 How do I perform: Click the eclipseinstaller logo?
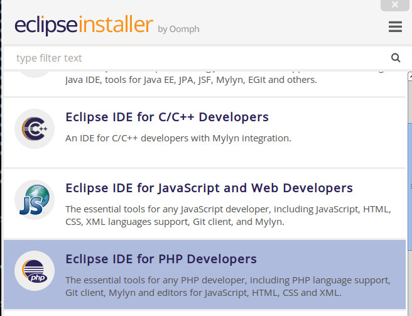[x=84, y=25]
